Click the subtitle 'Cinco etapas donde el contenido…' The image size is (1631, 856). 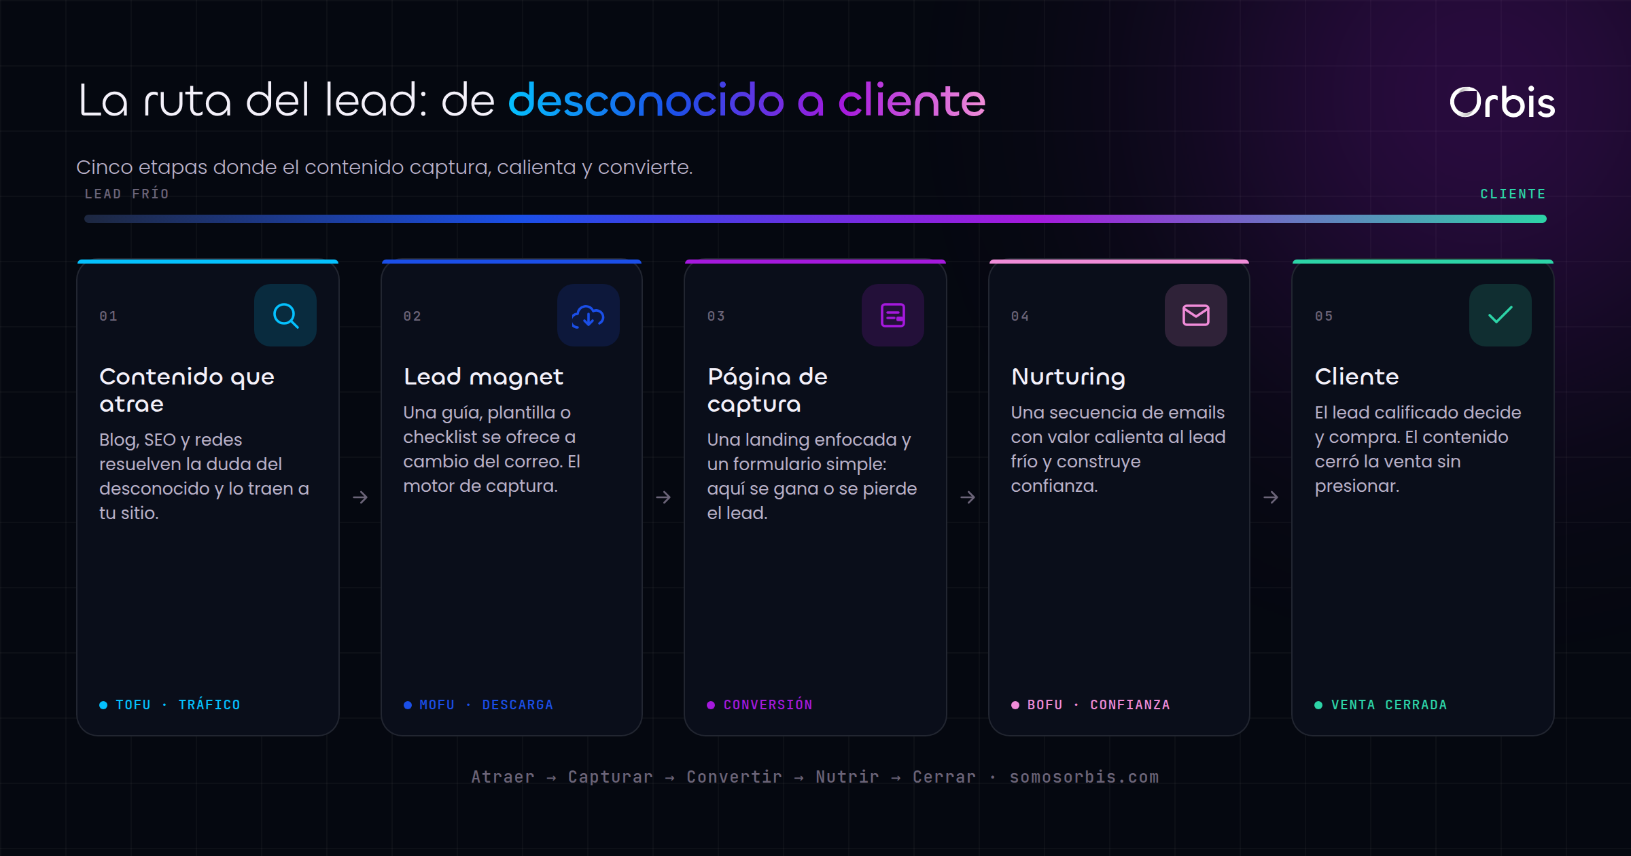[x=385, y=167]
